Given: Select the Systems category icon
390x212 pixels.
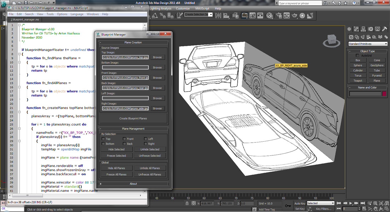Looking at the screenshot, I should tap(386, 37).
